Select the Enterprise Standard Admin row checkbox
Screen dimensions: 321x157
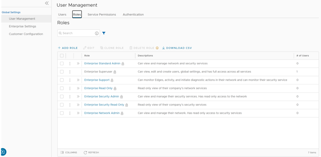pos(62,63)
